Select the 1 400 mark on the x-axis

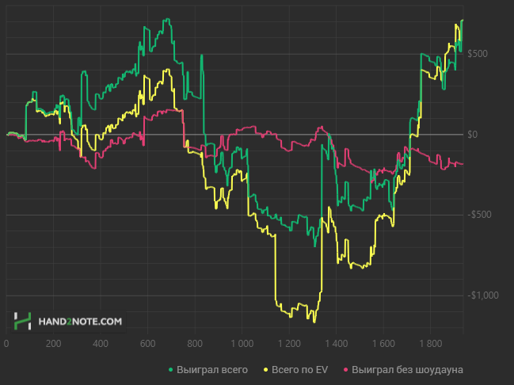click(x=337, y=343)
